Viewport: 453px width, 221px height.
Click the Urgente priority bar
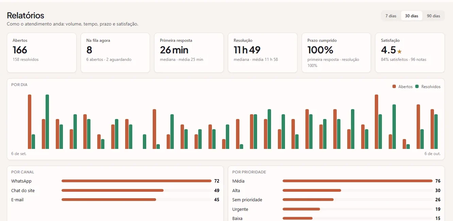[x=301, y=209]
